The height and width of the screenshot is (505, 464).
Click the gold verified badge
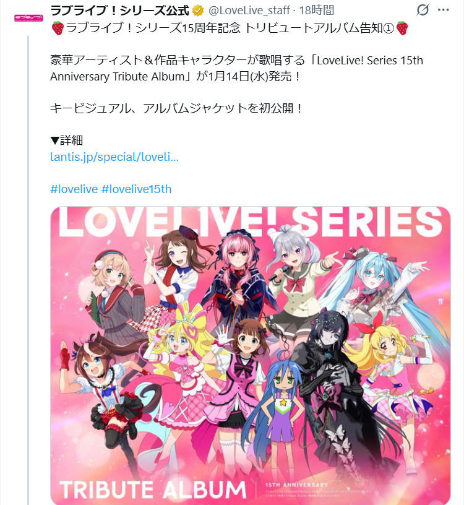click(198, 11)
